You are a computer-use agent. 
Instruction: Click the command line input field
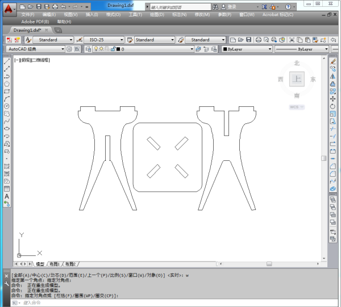pyautogui.click(x=174, y=302)
